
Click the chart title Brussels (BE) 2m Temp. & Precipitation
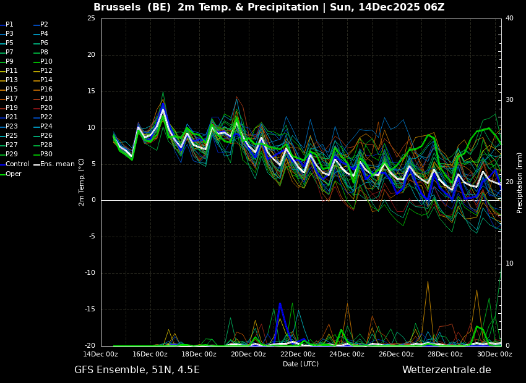[206, 7]
